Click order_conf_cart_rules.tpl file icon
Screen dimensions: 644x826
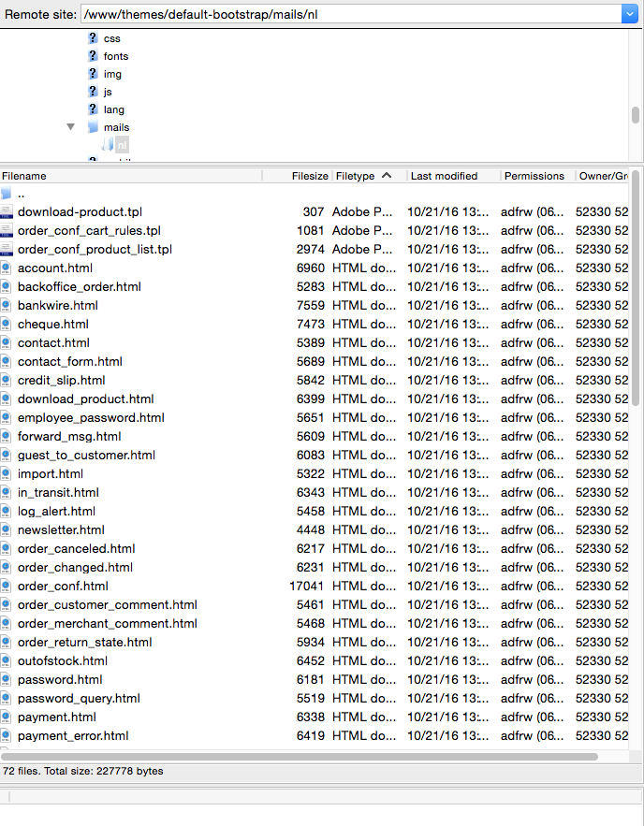[x=6, y=231]
